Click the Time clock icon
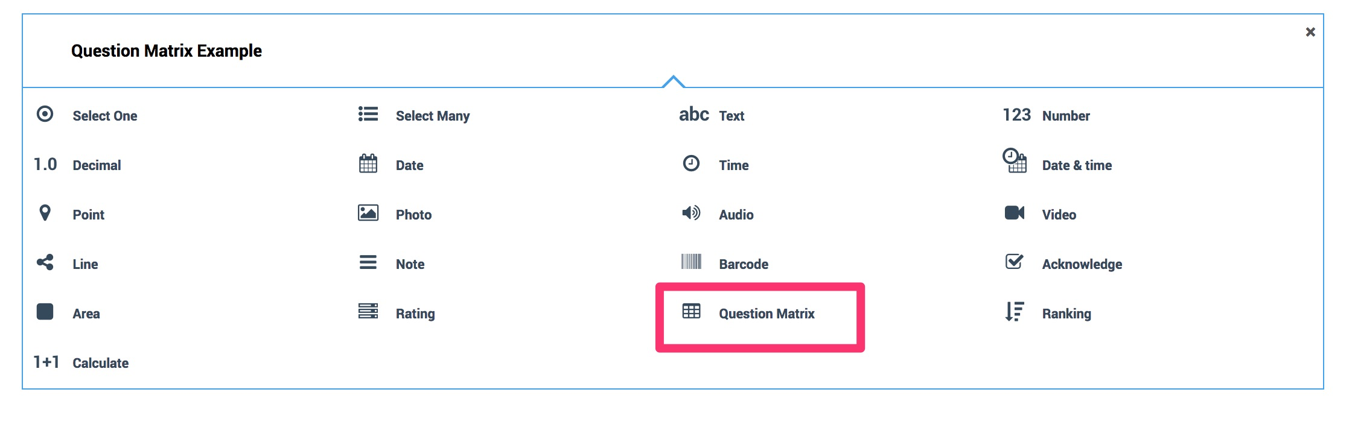Screen dimensions: 1358x439 [x=691, y=163]
